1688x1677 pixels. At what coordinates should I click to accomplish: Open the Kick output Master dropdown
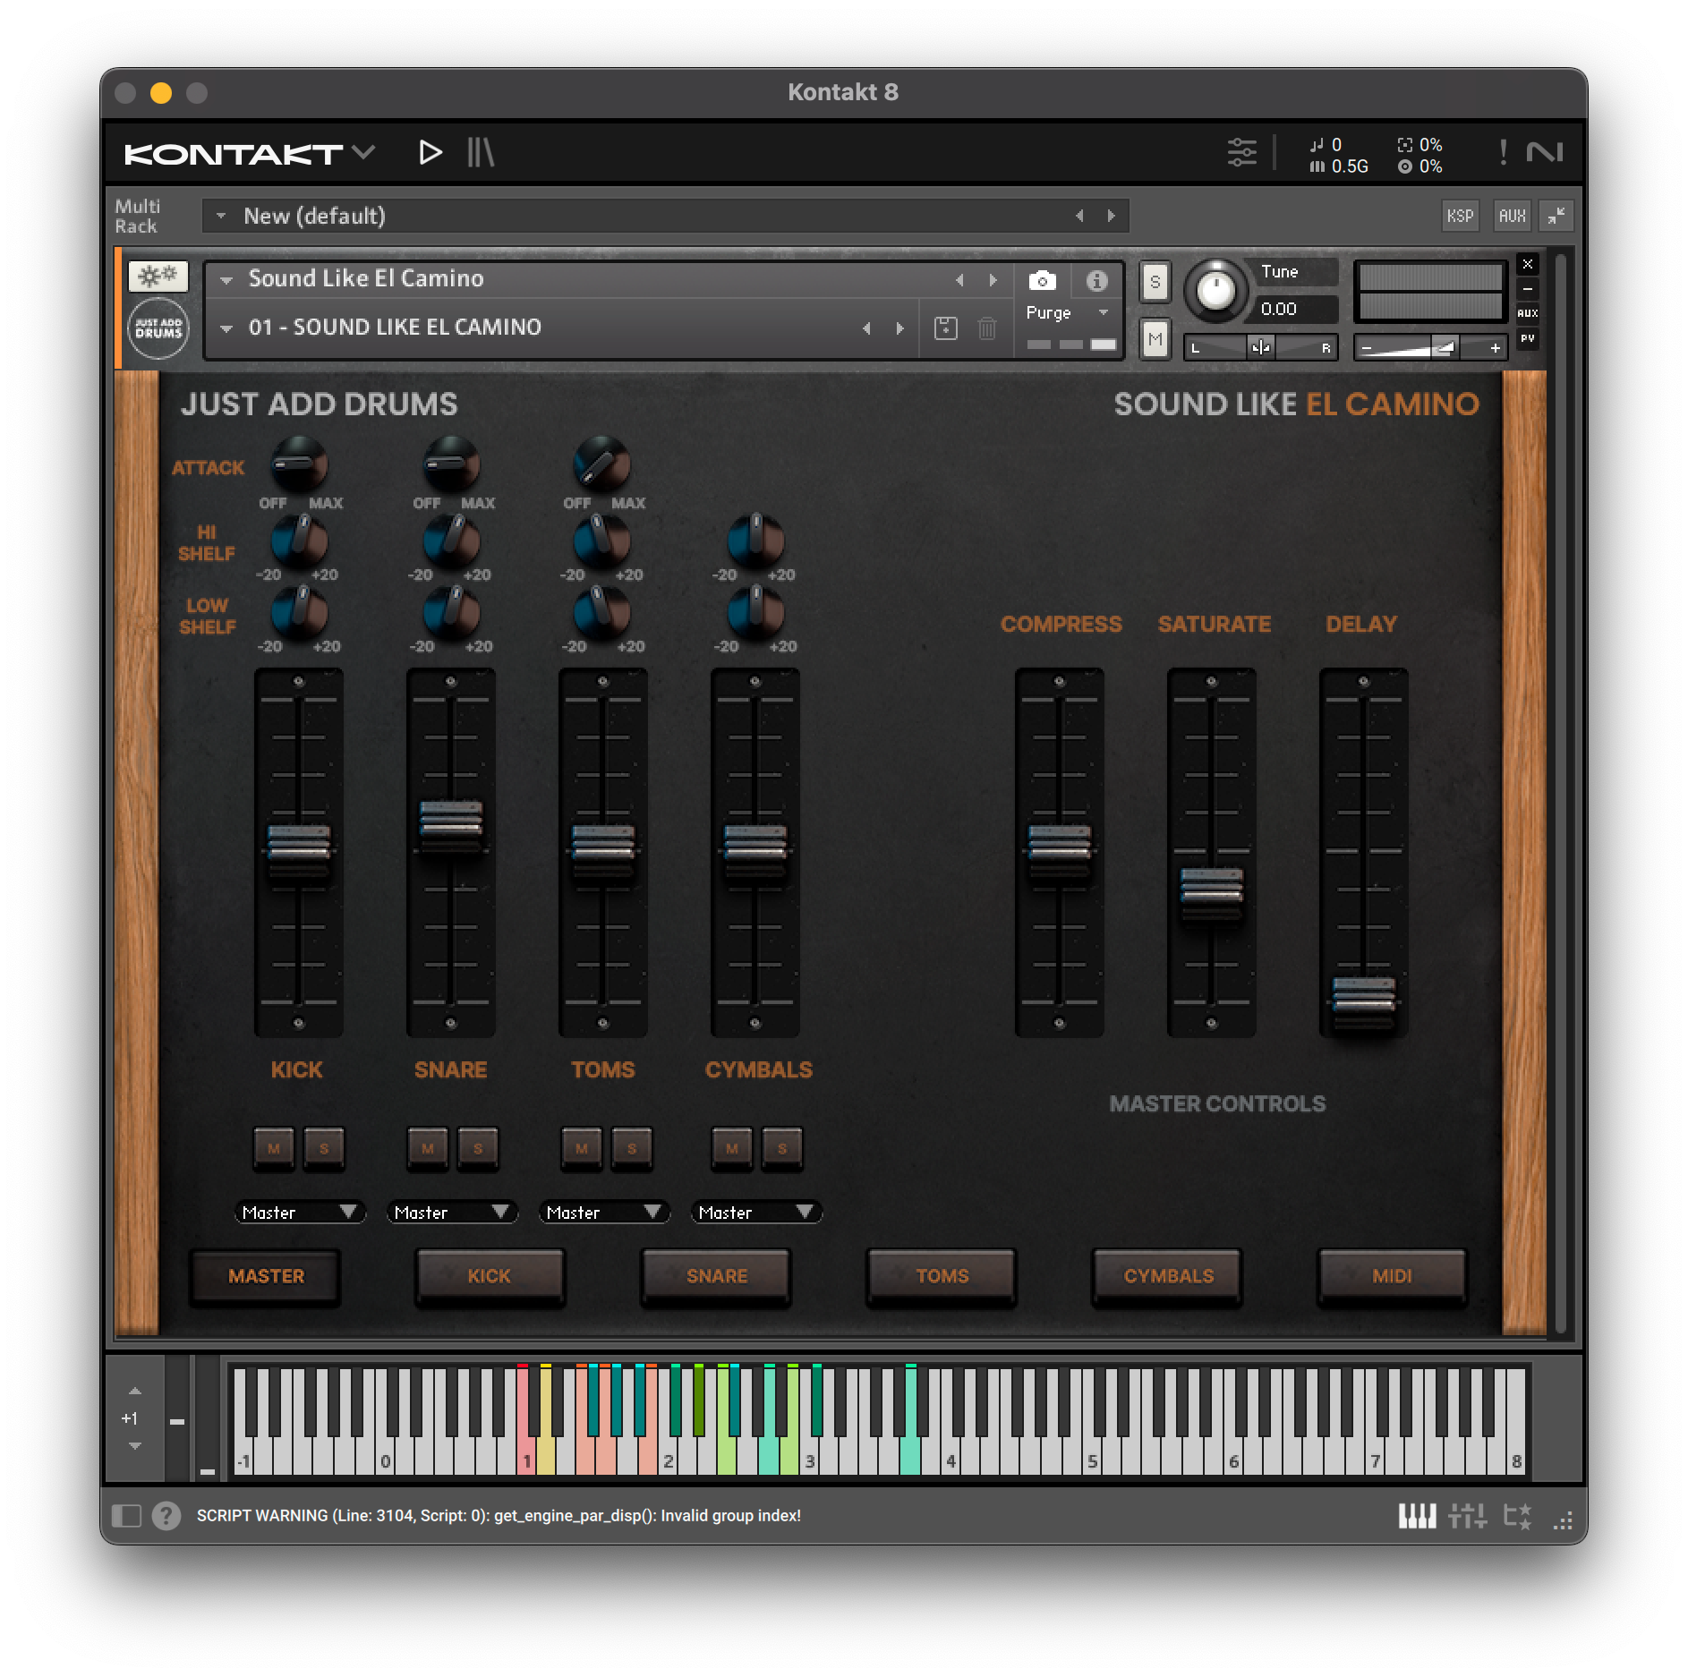click(299, 1213)
